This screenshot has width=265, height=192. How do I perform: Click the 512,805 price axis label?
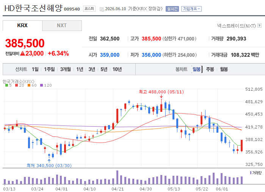[254, 89]
